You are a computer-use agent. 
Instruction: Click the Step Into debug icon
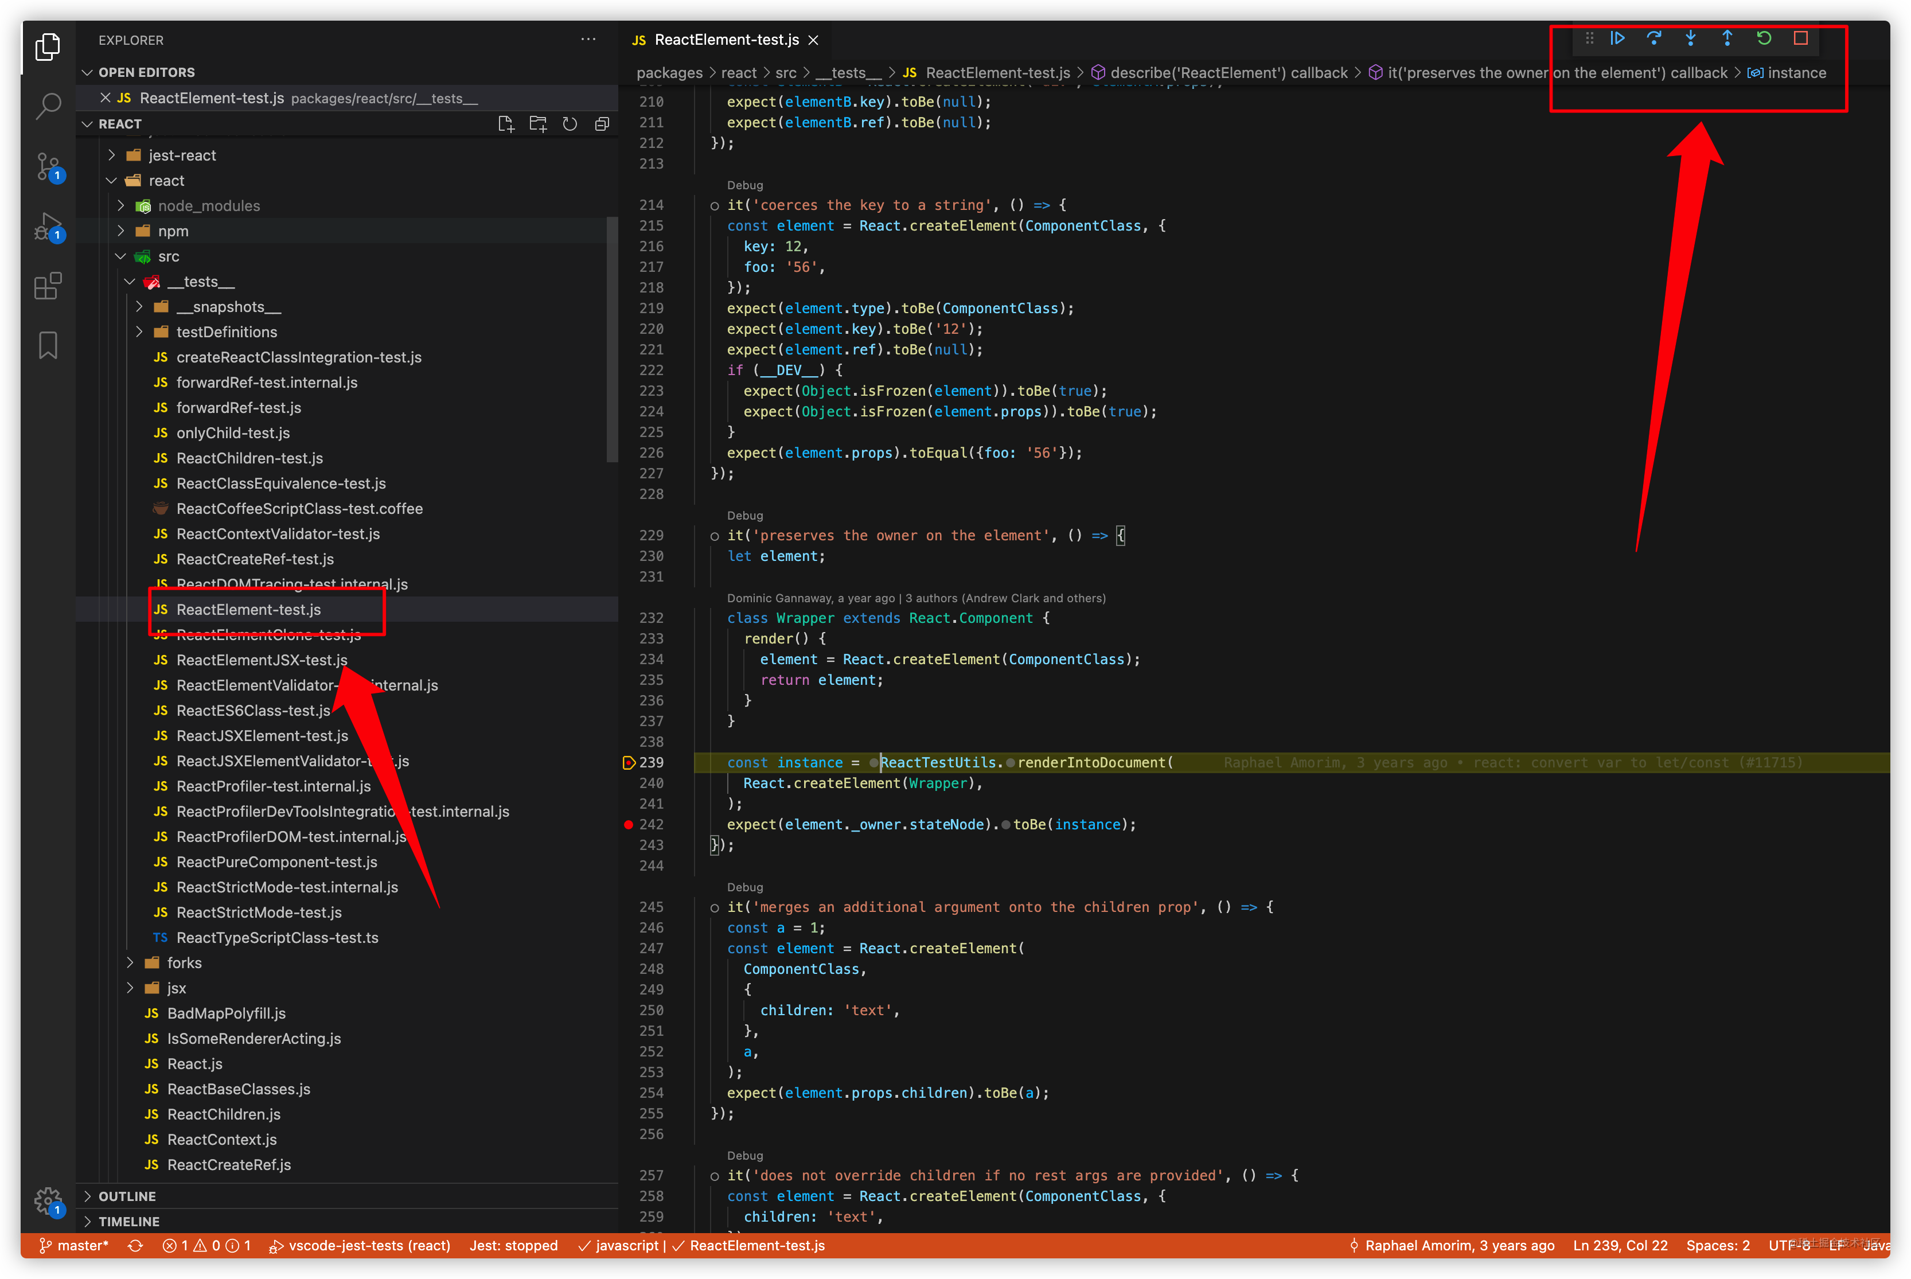point(1691,38)
